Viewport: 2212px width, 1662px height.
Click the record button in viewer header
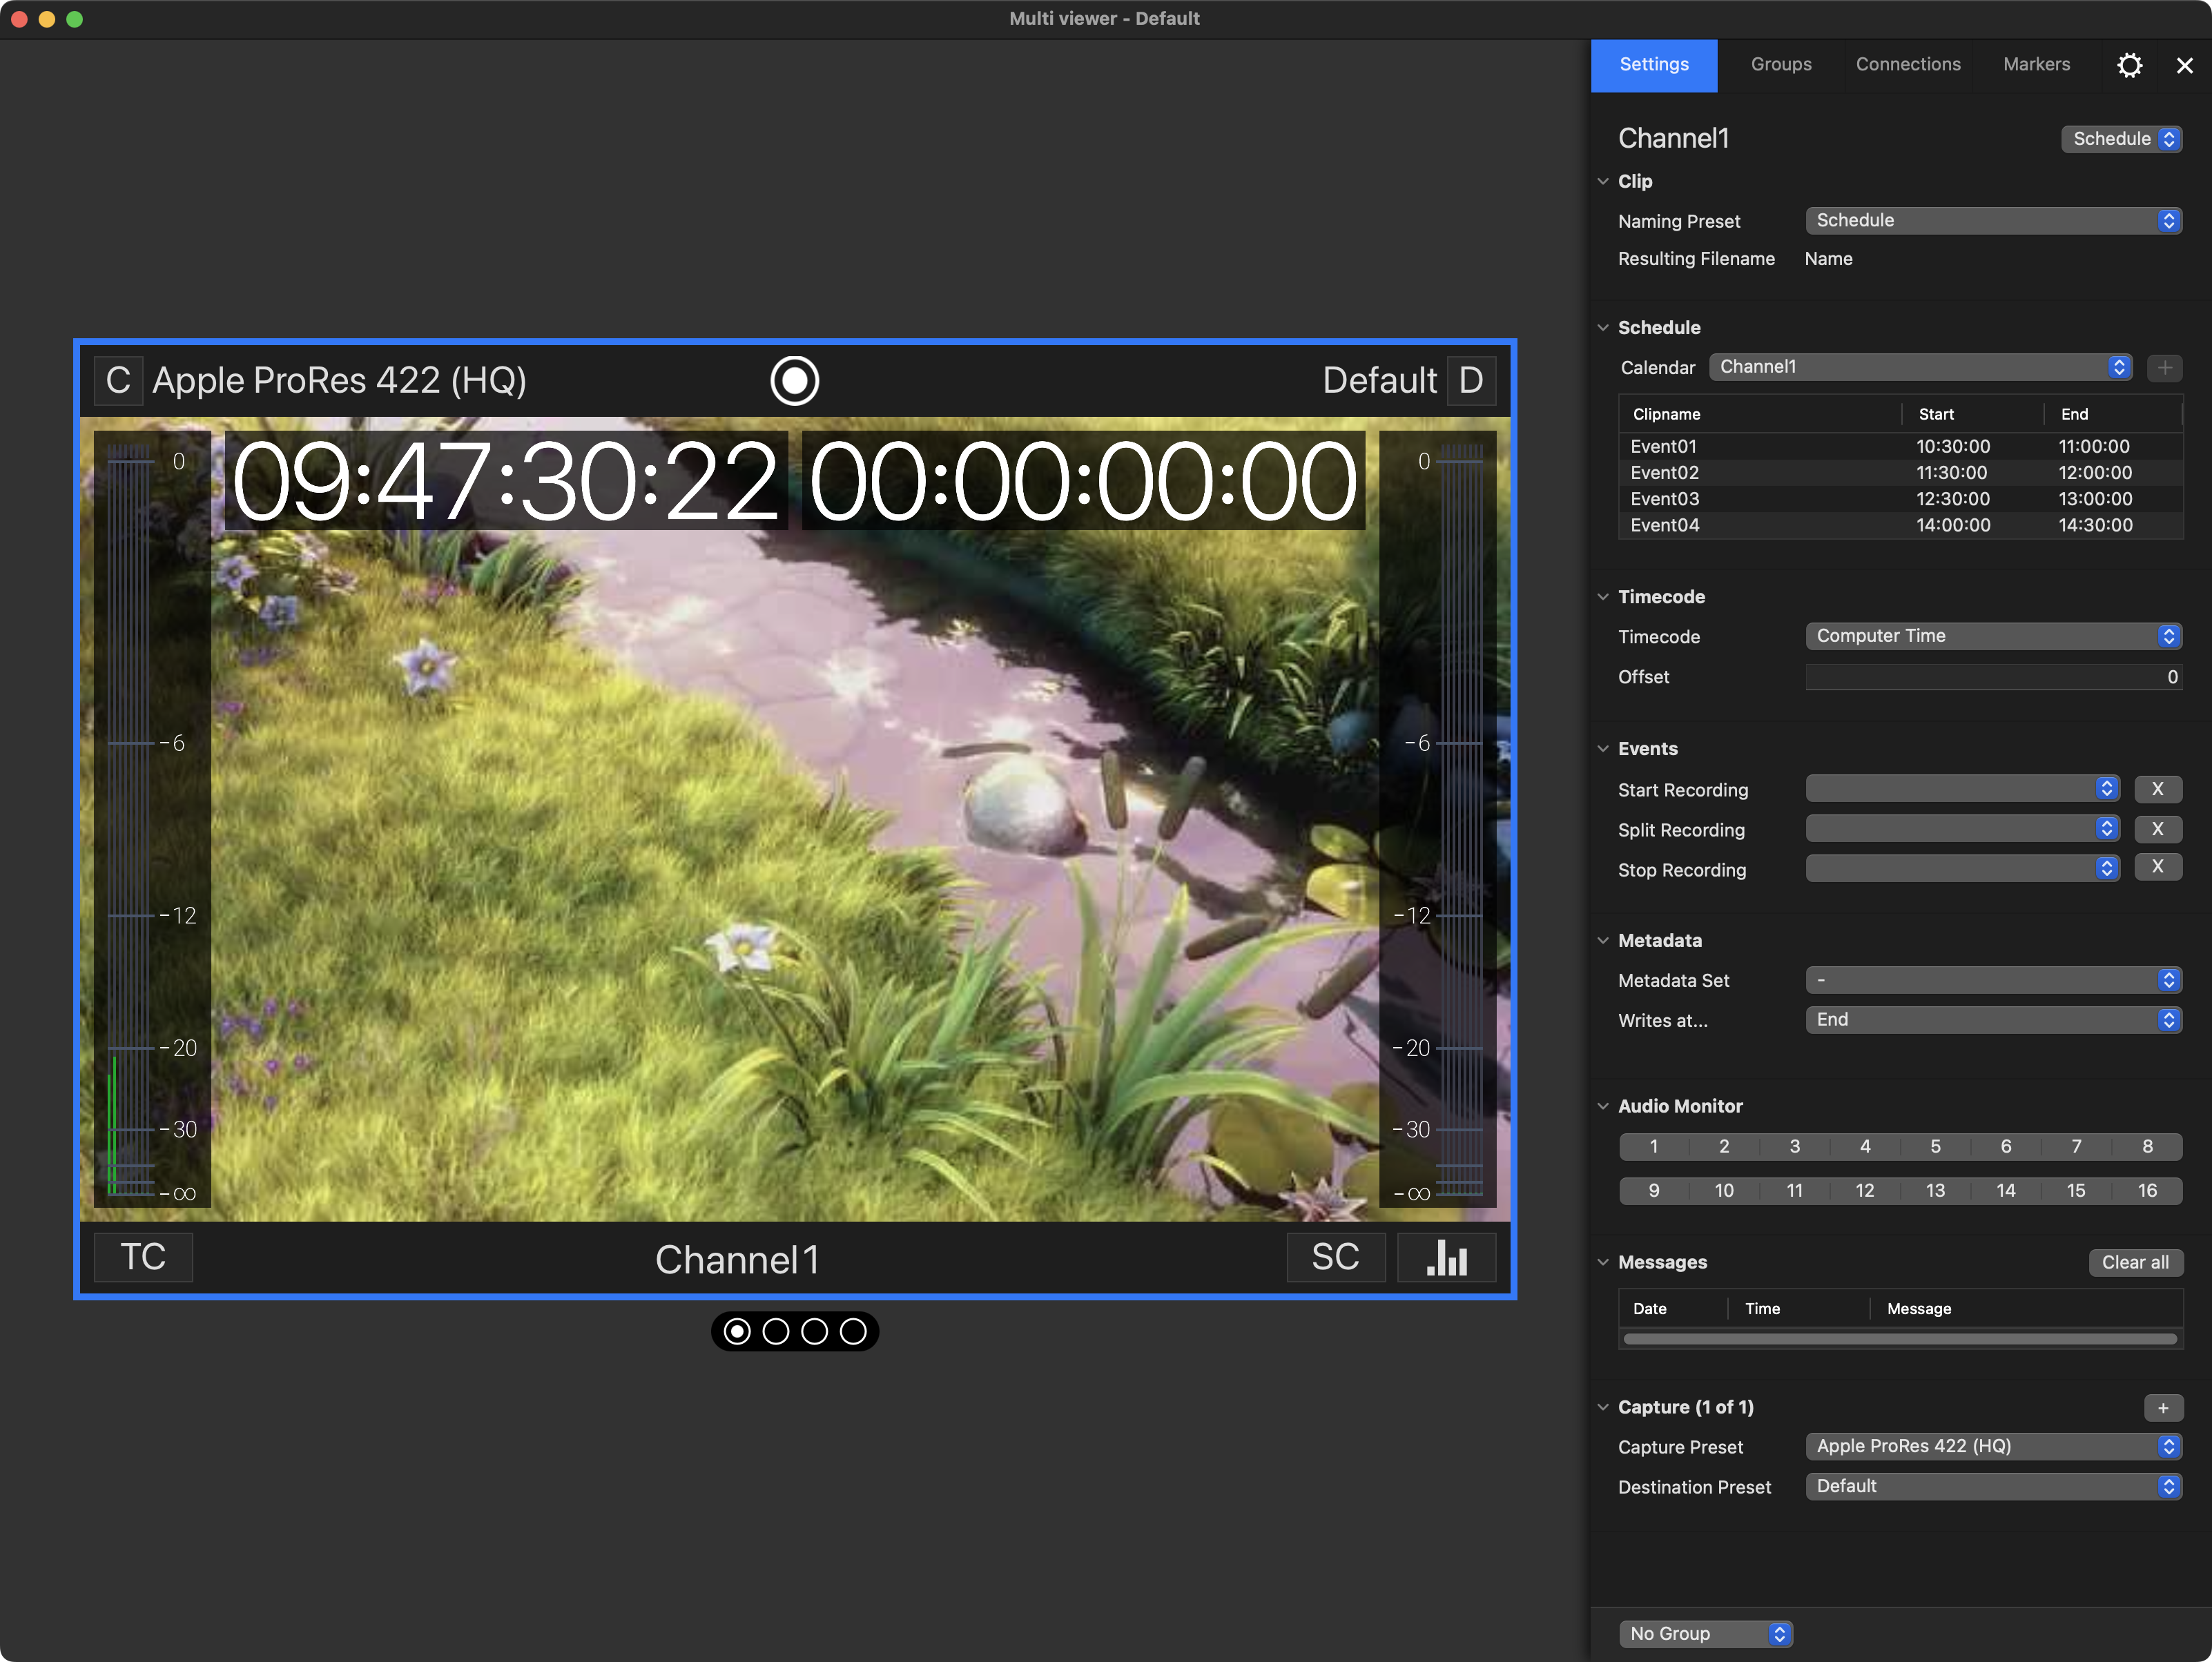(x=795, y=381)
